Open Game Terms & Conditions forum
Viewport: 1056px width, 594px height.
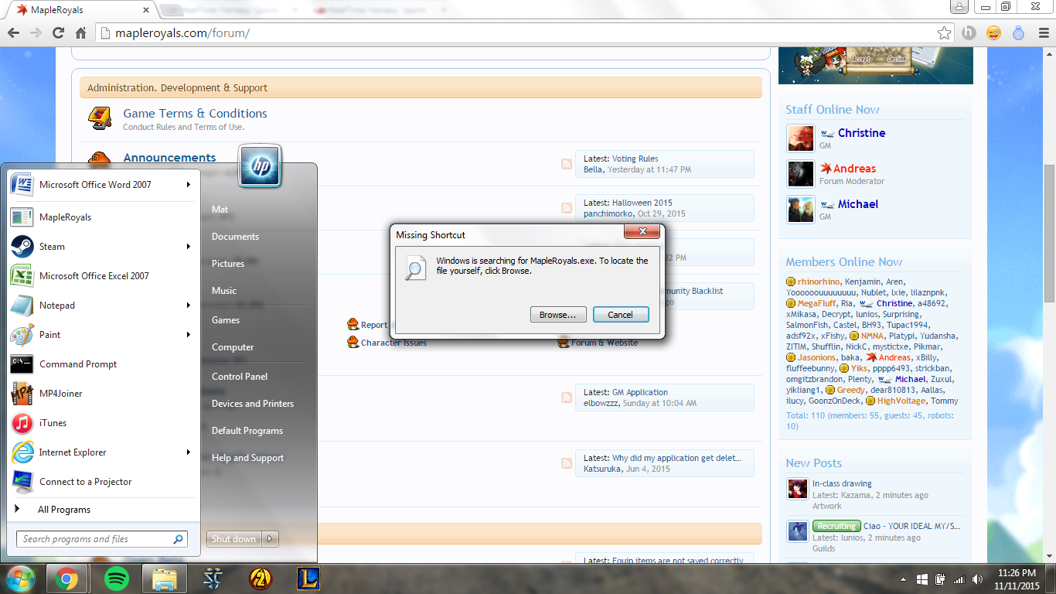pyautogui.click(x=195, y=113)
